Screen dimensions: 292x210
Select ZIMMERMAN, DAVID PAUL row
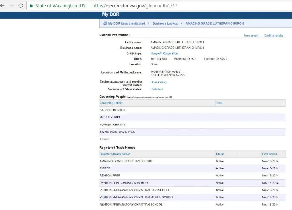192,132
